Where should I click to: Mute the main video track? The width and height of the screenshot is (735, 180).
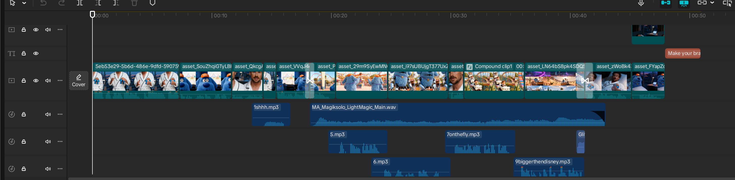(48, 81)
